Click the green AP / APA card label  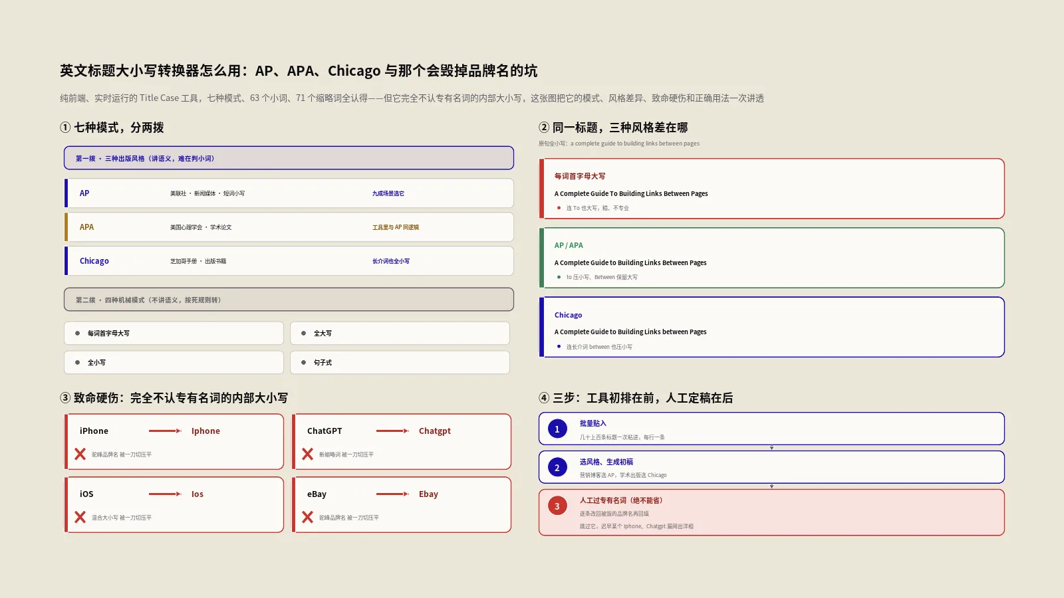569,246
